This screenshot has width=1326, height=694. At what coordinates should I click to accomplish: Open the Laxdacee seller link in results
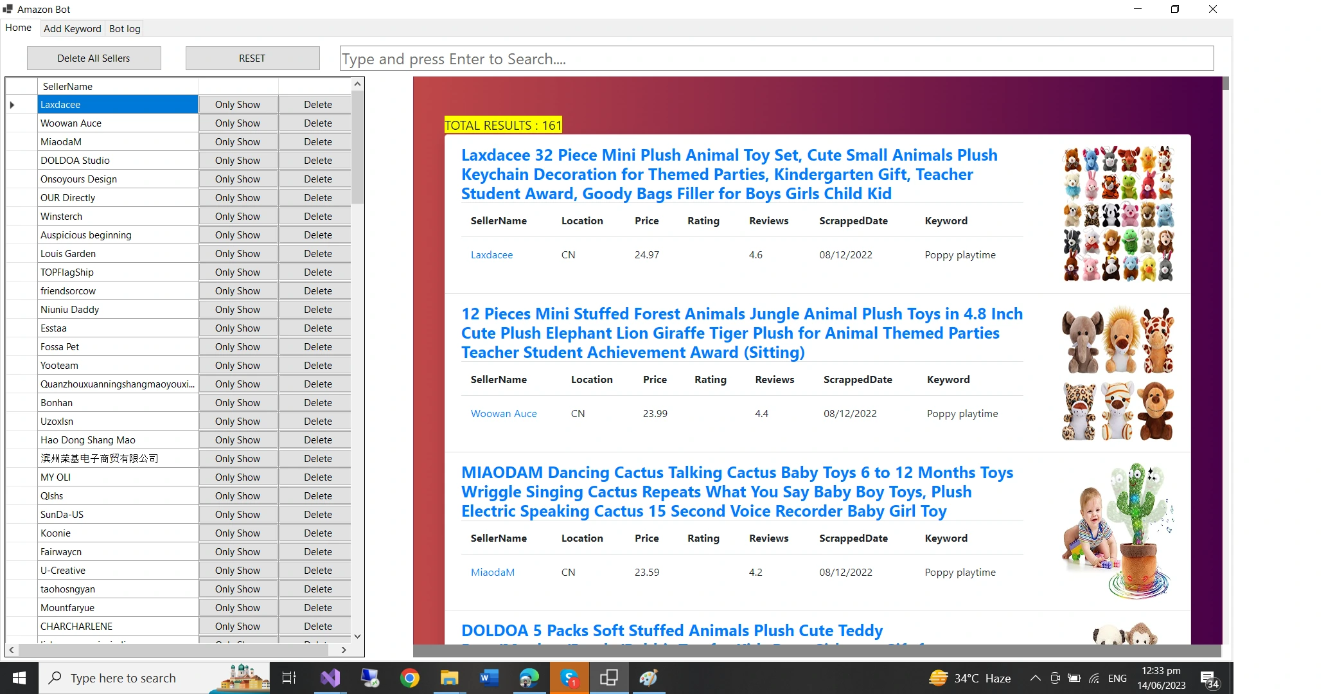coord(491,254)
